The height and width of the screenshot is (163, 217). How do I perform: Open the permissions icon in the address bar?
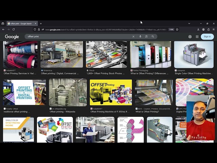point(43,30)
